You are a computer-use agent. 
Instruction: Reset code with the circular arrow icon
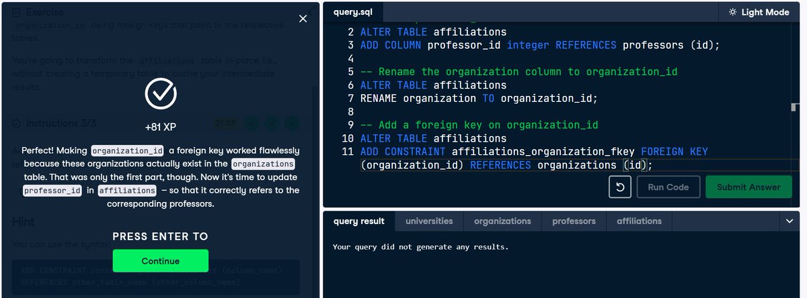pyautogui.click(x=620, y=187)
